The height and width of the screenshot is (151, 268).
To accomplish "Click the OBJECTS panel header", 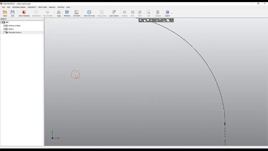I will pyautogui.click(x=22, y=19).
